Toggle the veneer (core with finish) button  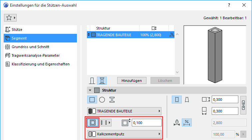click(x=93, y=122)
